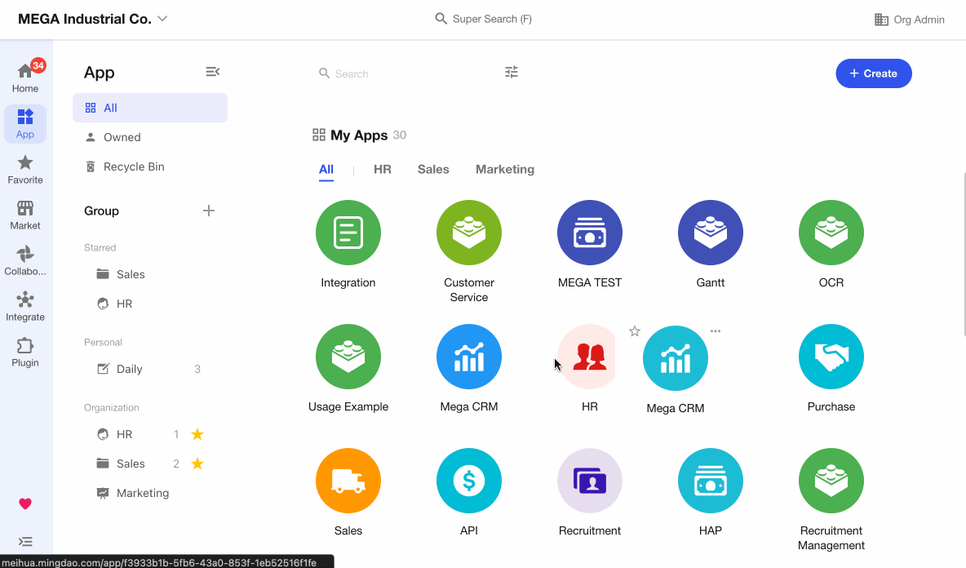Switch to the Marketing tab
Image resolution: width=966 pixels, height=568 pixels.
click(x=504, y=170)
